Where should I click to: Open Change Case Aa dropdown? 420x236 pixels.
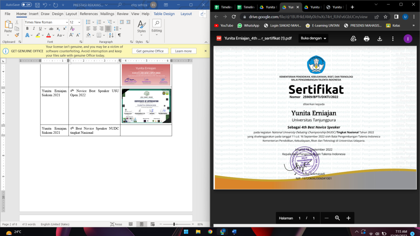[60, 35]
